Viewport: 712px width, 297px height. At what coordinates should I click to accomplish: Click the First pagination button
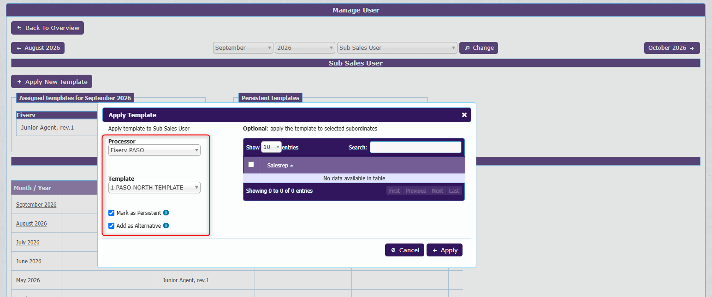point(394,191)
